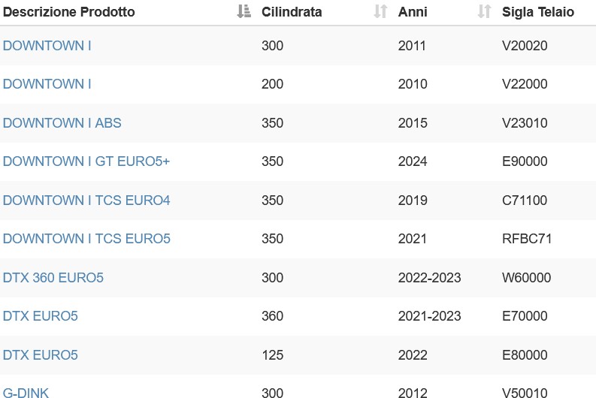Open the DOWNTOWN I GT EURO5+ link
The image size is (596, 398).
point(86,161)
